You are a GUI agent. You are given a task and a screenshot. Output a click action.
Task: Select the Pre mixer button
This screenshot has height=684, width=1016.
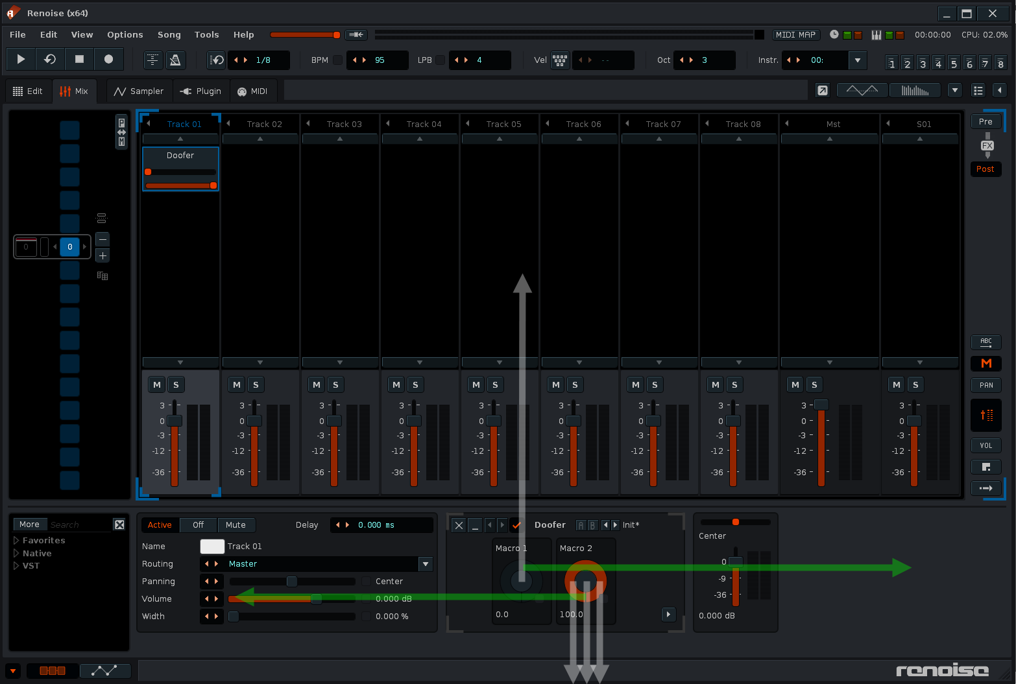(x=986, y=122)
